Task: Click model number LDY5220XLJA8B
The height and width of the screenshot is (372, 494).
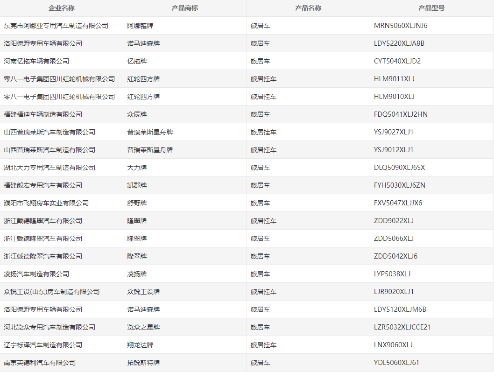Action: click(x=399, y=43)
